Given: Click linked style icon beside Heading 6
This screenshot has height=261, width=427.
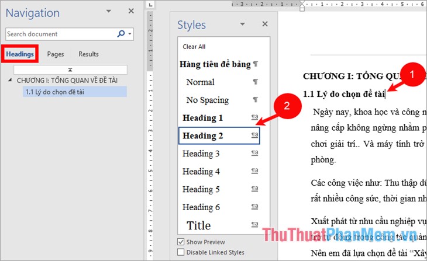Looking at the screenshot, I should (x=254, y=207).
